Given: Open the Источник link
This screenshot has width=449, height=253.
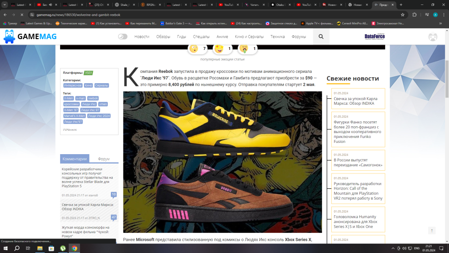Looking at the screenshot, I should coord(70,129).
